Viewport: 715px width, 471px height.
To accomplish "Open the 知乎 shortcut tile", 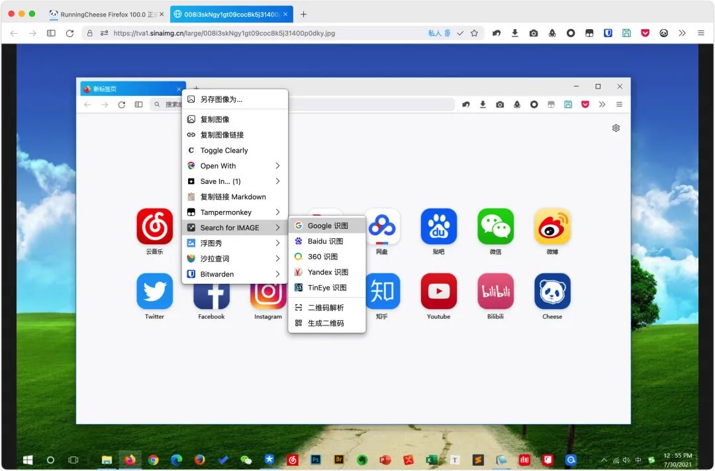I will [383, 292].
